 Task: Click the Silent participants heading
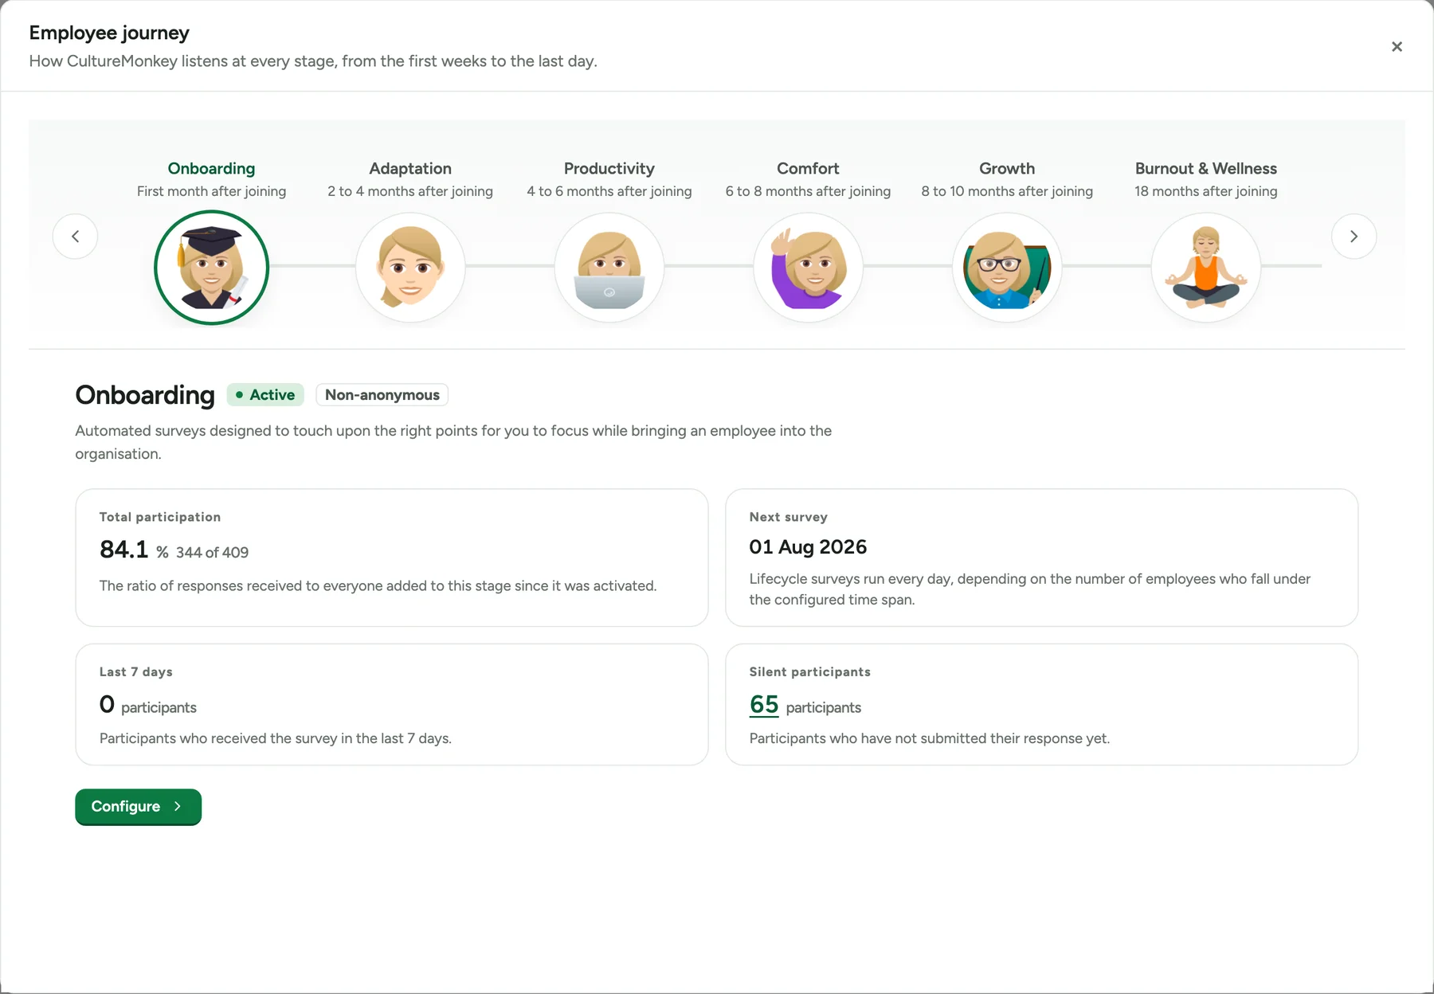[x=809, y=671]
